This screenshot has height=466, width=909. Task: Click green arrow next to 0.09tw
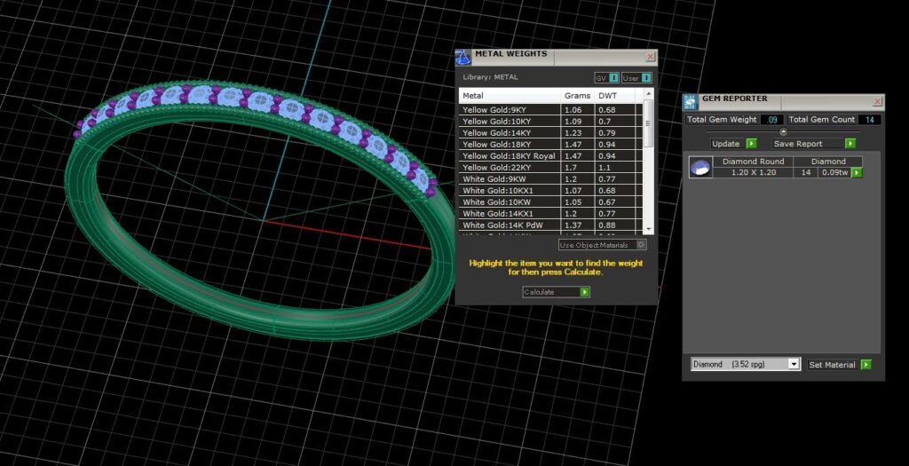858,173
